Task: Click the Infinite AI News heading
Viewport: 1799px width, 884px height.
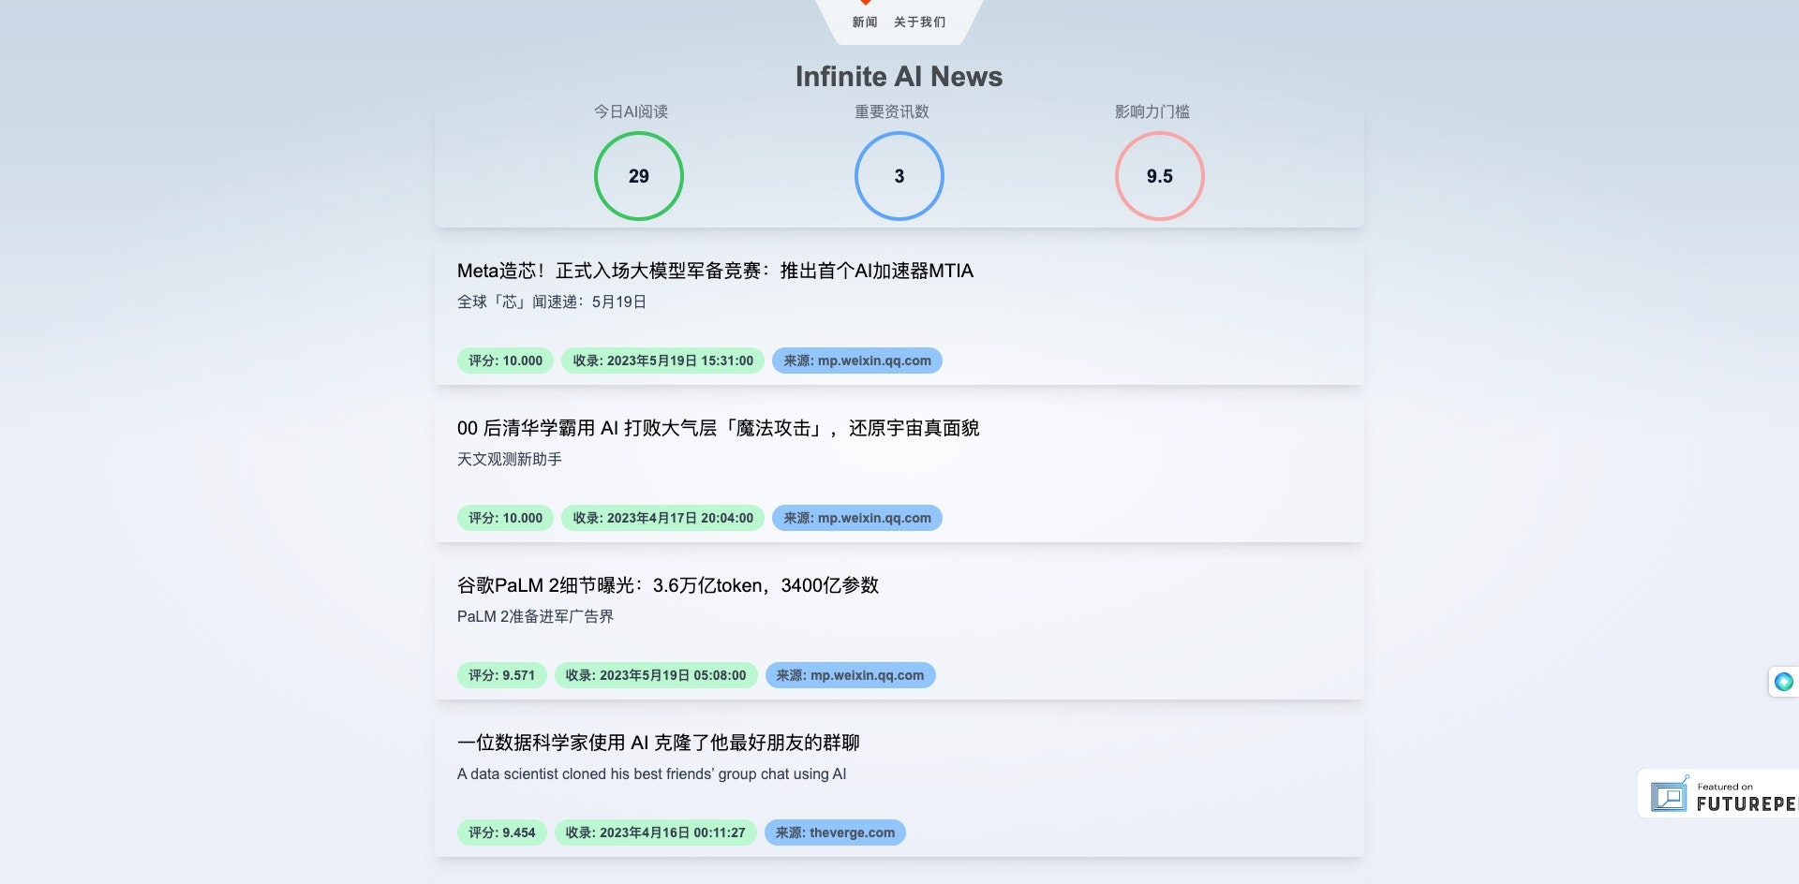Action: [x=899, y=77]
